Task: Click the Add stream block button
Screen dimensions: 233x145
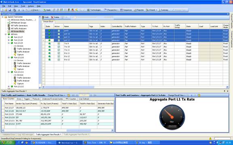Action: [45, 17]
